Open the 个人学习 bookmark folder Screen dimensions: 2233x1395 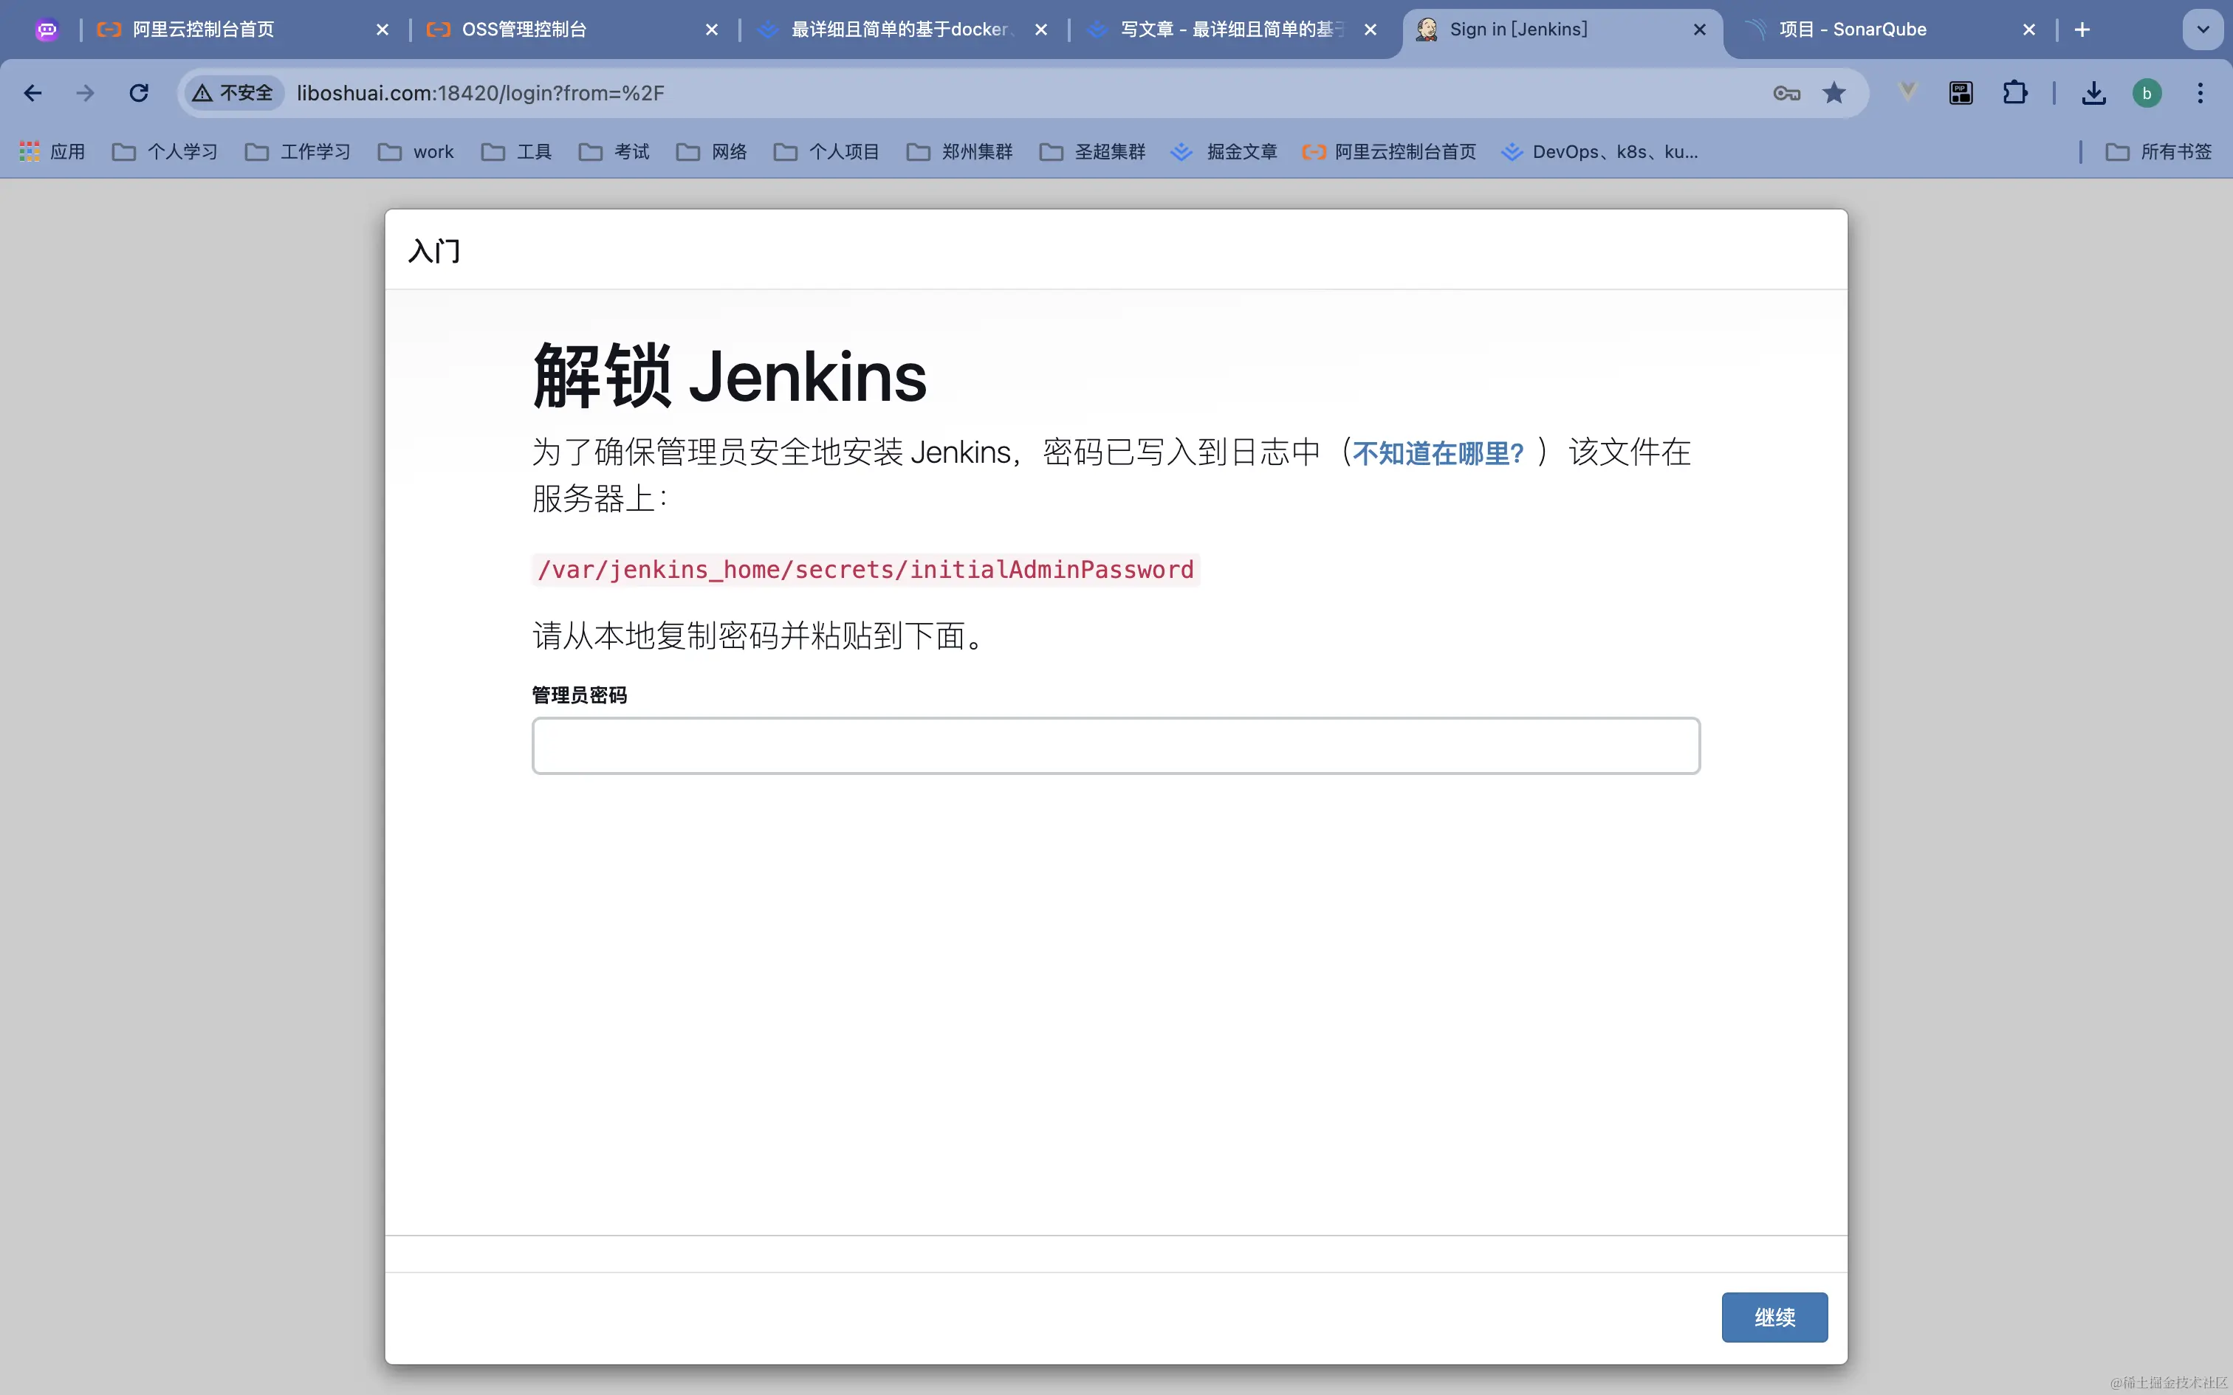tap(165, 151)
